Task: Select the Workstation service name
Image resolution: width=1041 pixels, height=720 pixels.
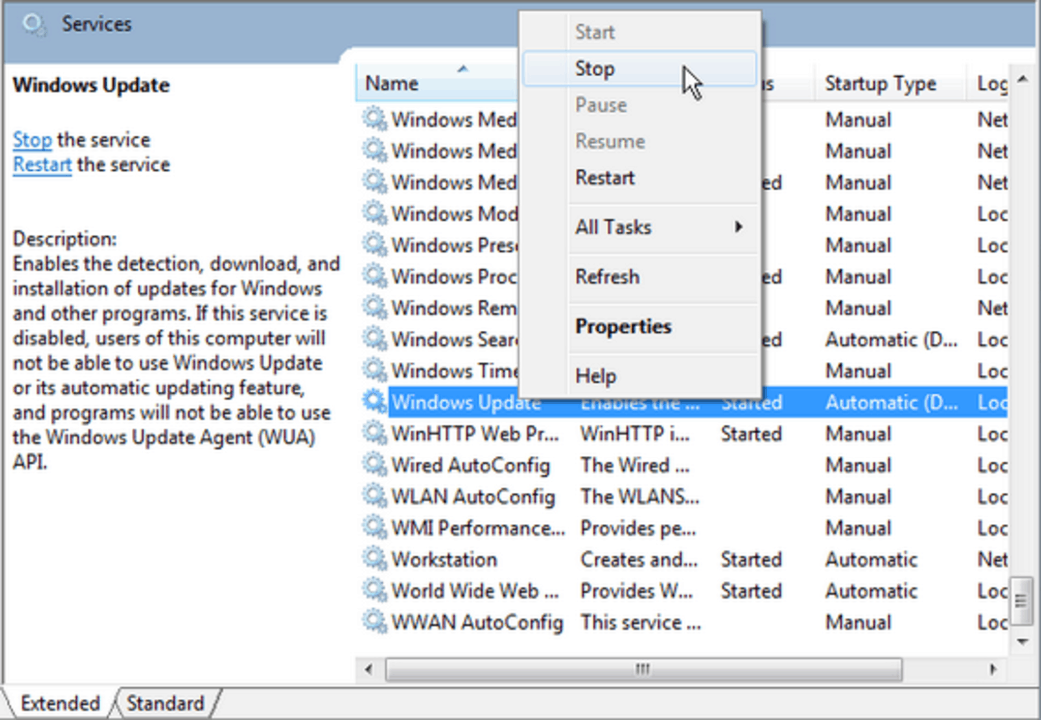Action: coord(444,559)
